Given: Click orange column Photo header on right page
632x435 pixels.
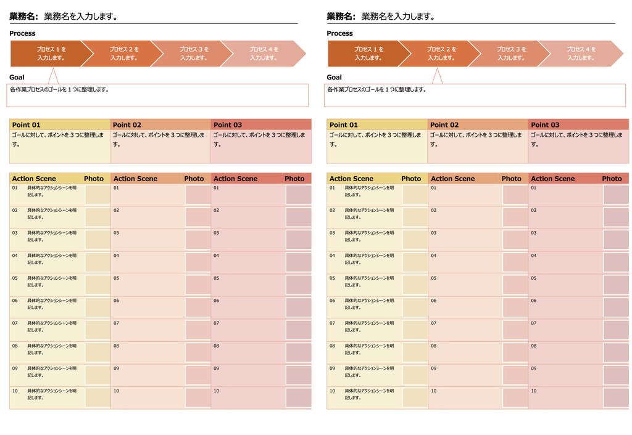Looking at the screenshot, I should pos(512,179).
